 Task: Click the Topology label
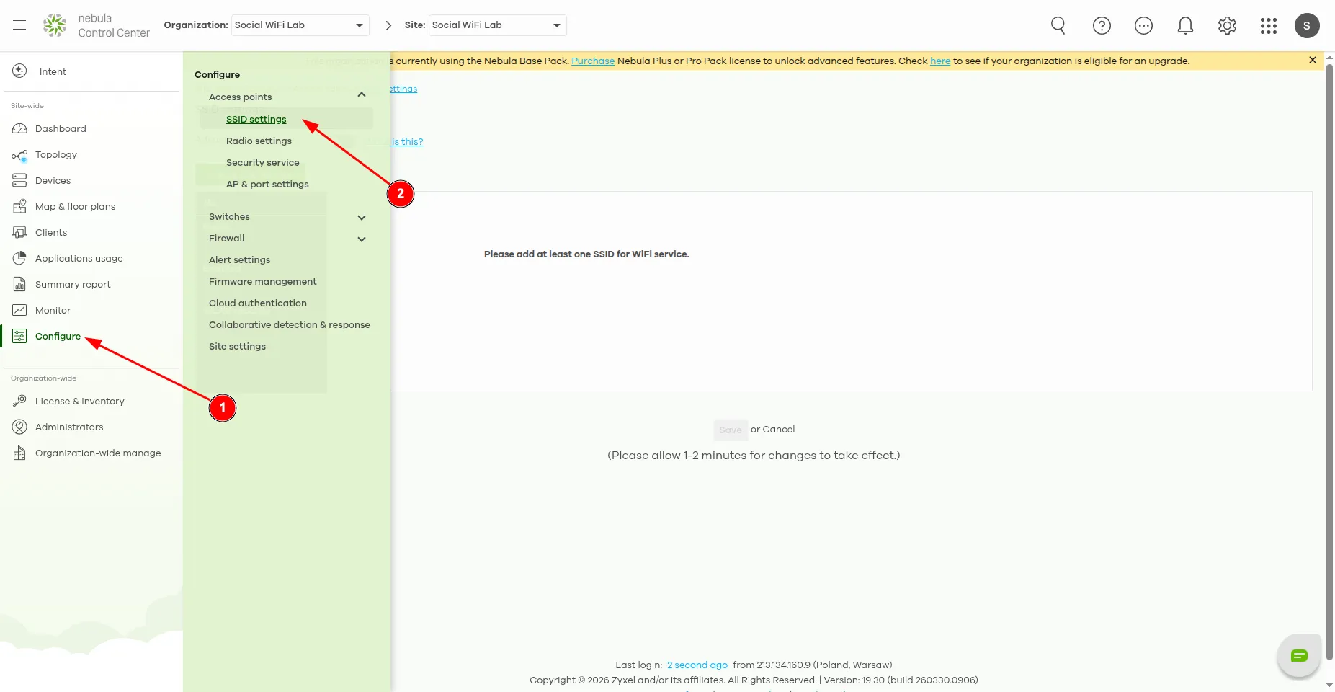tap(56, 154)
